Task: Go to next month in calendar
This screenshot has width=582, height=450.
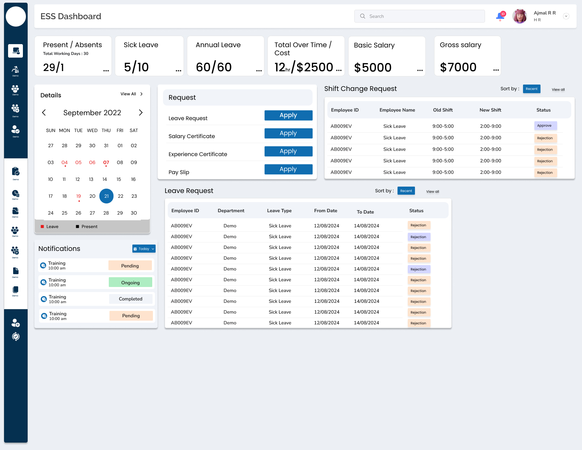Action: coord(141,112)
